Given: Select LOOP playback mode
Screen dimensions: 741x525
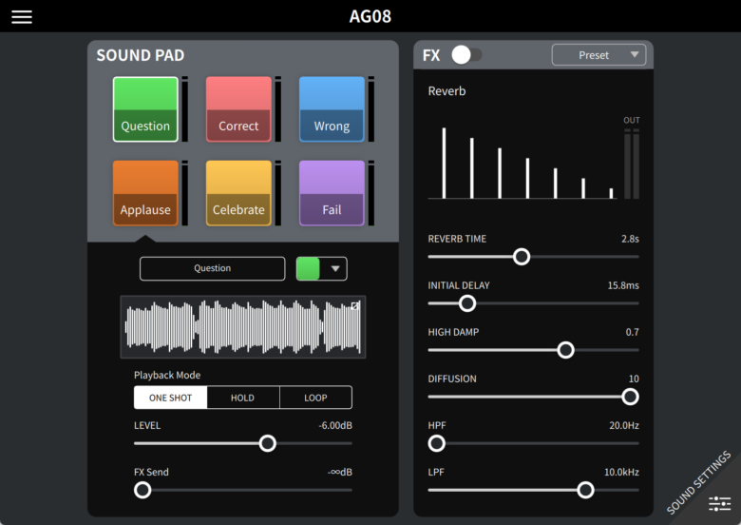Looking at the screenshot, I should 315,398.
